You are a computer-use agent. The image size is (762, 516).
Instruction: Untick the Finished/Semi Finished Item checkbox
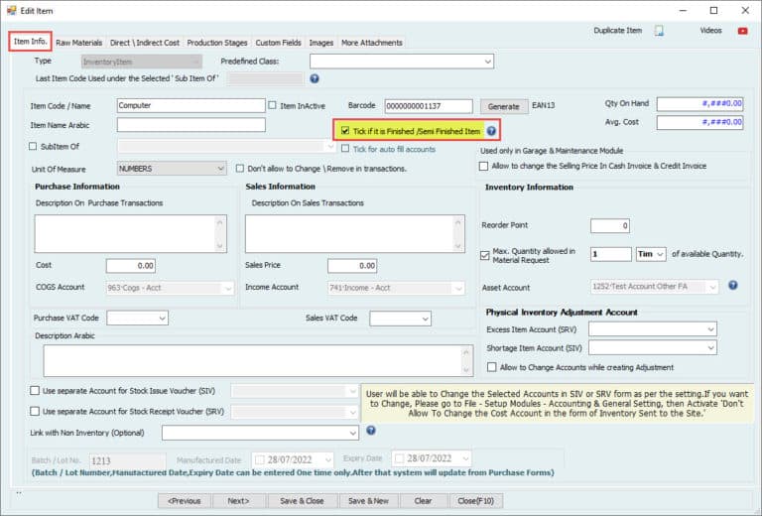[x=344, y=131]
